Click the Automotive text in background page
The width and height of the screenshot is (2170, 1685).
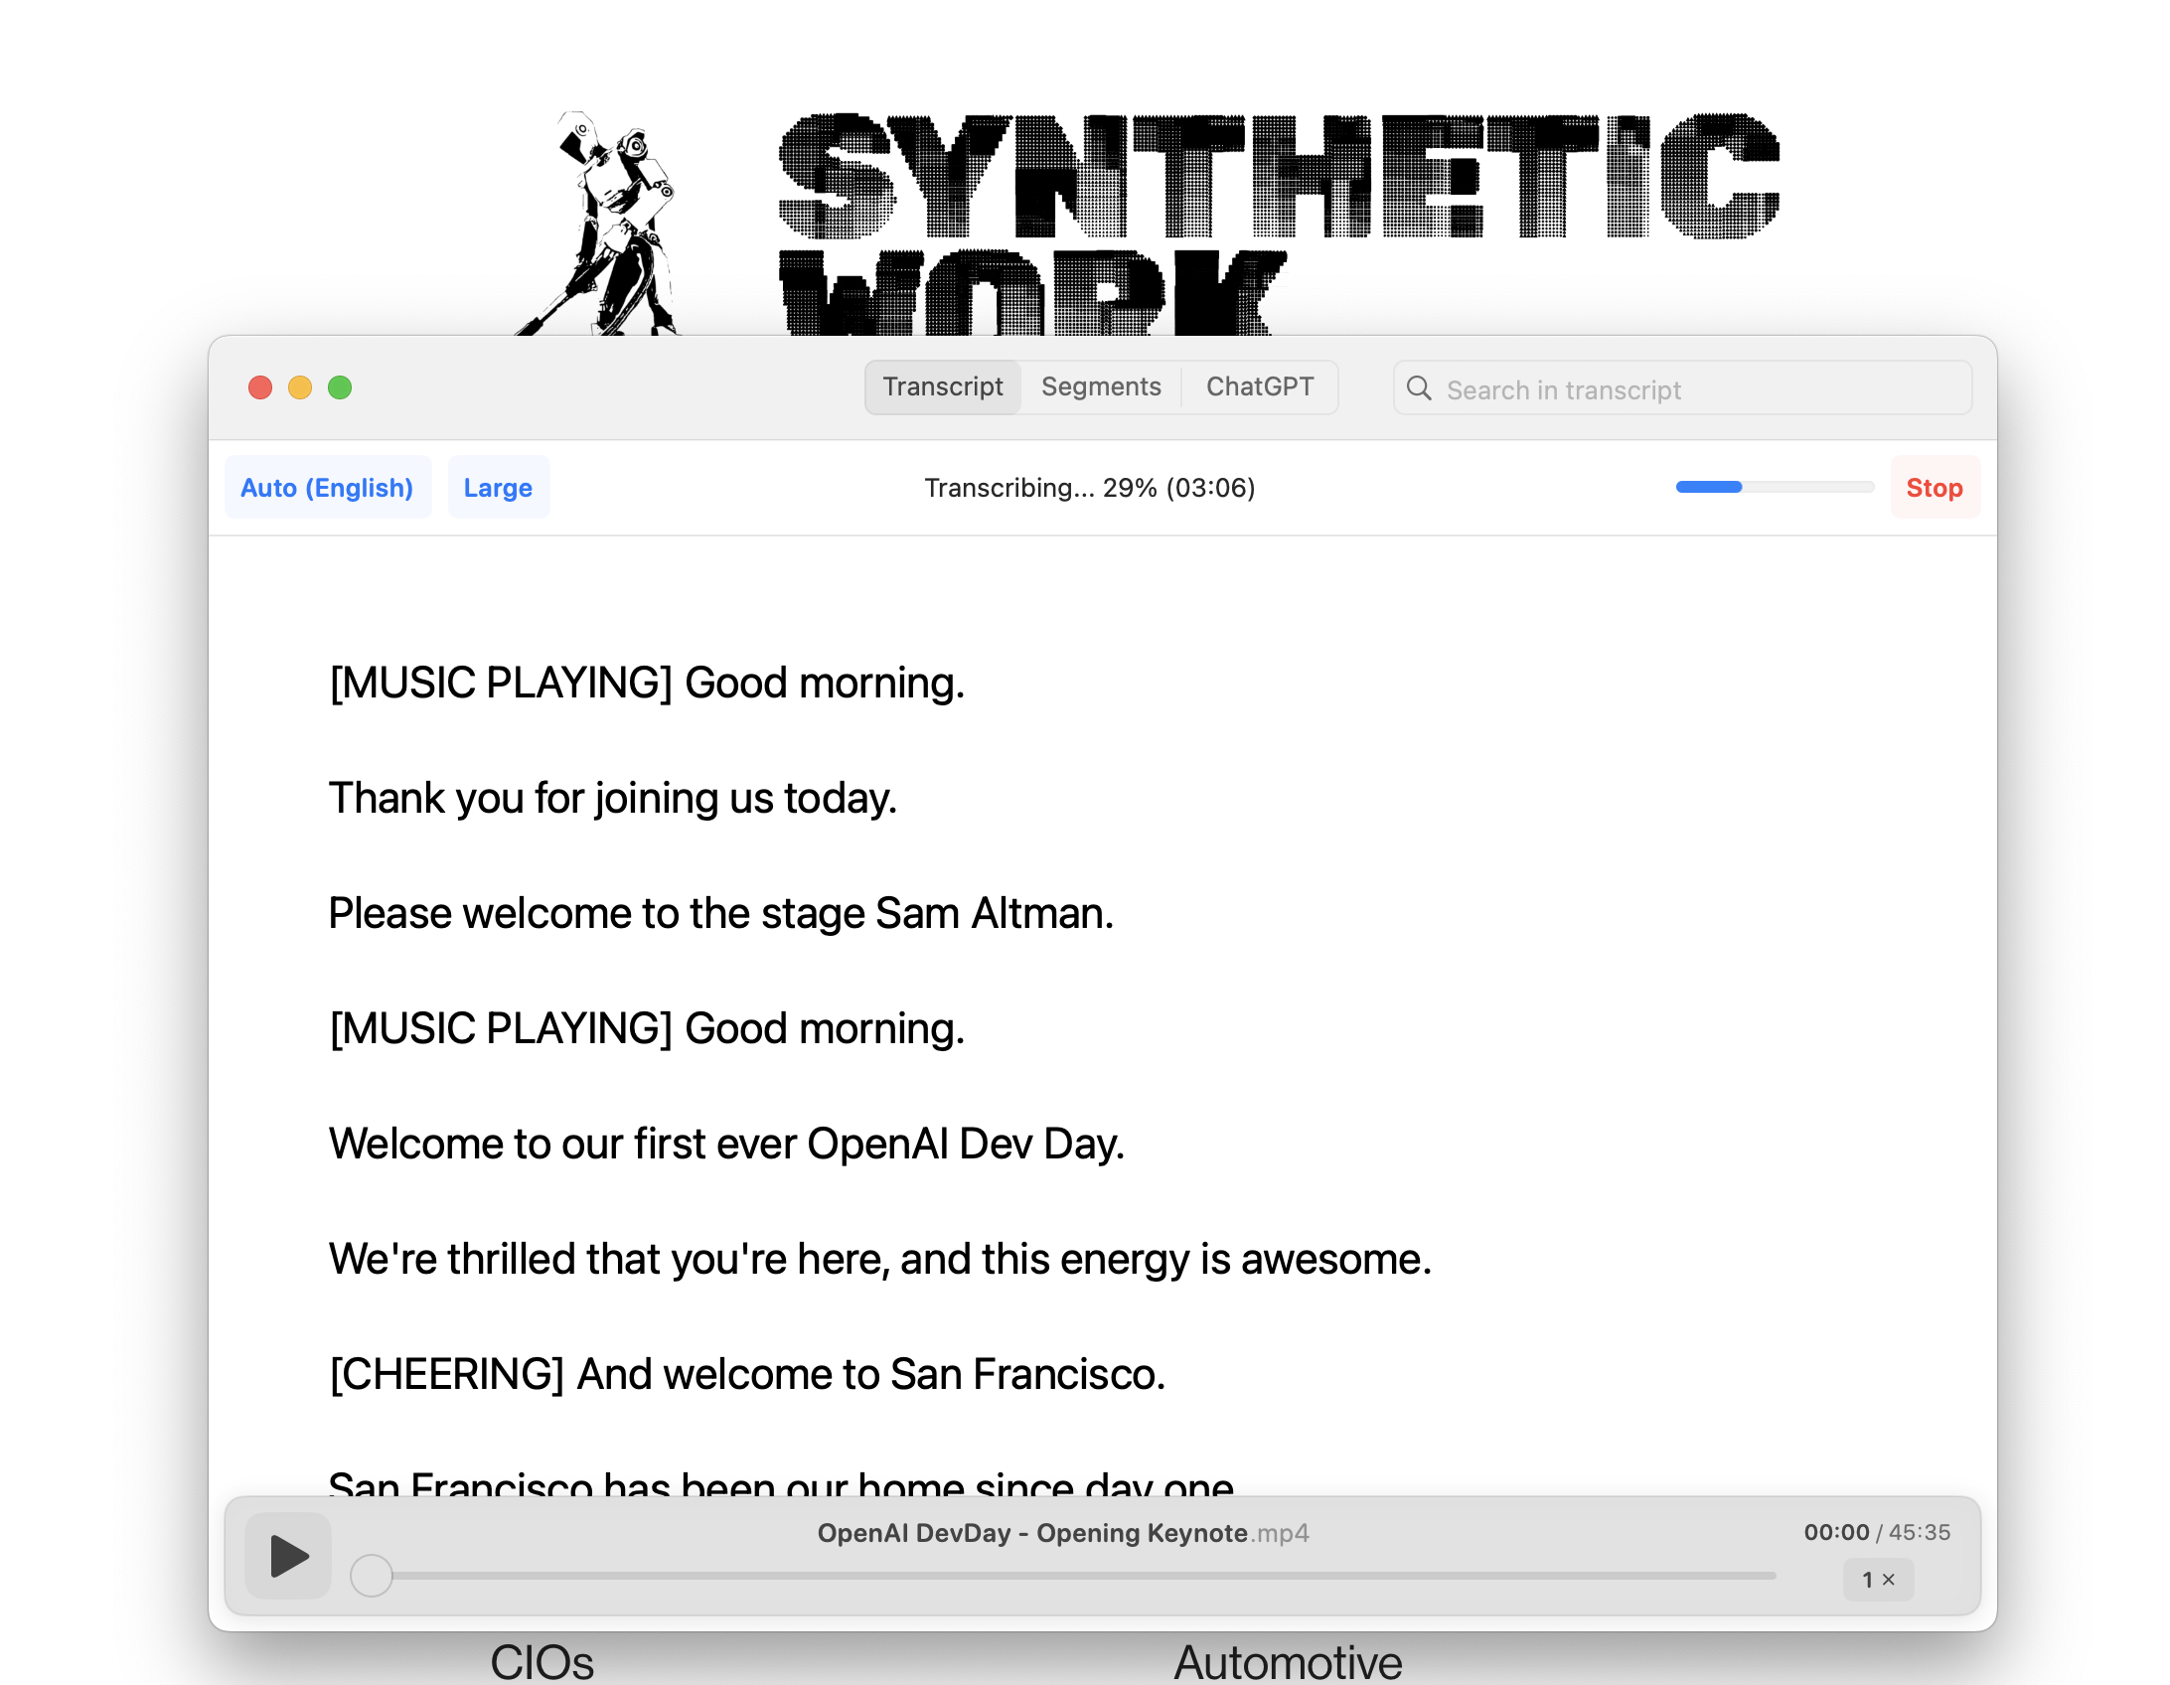1288,1661
